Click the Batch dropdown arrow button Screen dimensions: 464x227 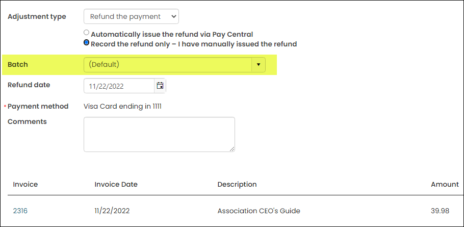point(259,64)
